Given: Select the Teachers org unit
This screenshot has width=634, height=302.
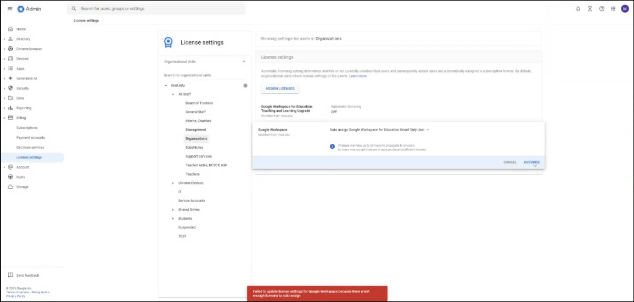Looking at the screenshot, I should (x=193, y=174).
